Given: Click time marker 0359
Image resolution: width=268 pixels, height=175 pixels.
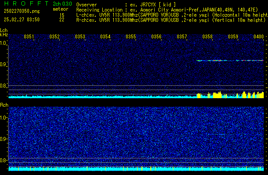Looking at the screenshot, I should [233, 37].
